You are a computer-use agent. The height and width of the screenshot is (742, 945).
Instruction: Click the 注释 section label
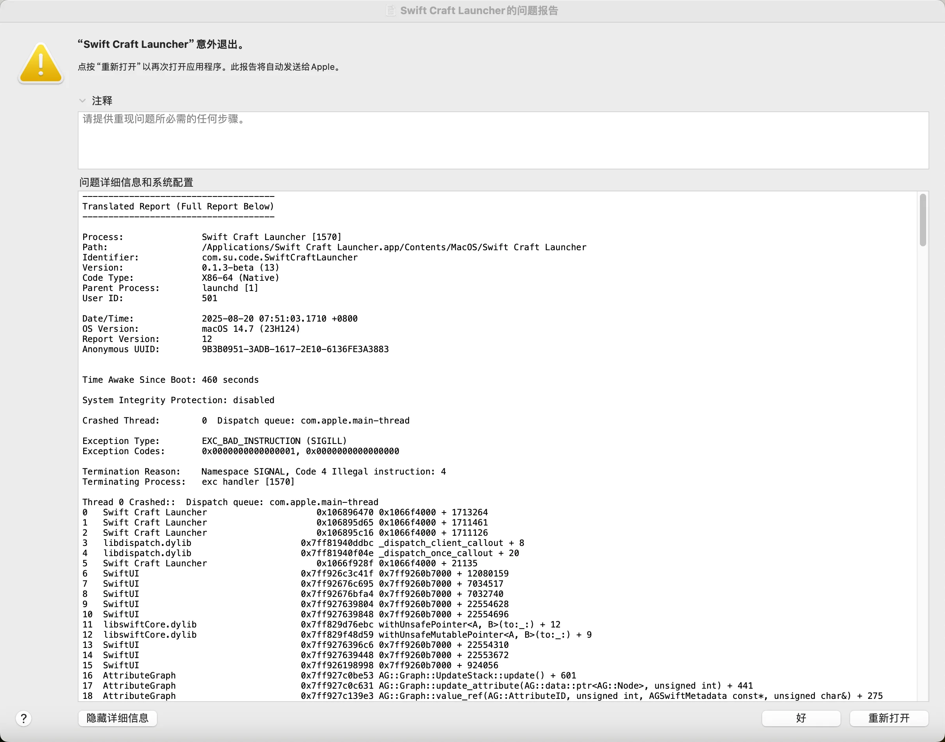click(x=102, y=101)
